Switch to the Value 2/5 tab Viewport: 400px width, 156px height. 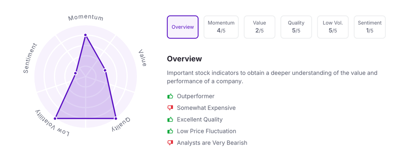click(x=259, y=27)
